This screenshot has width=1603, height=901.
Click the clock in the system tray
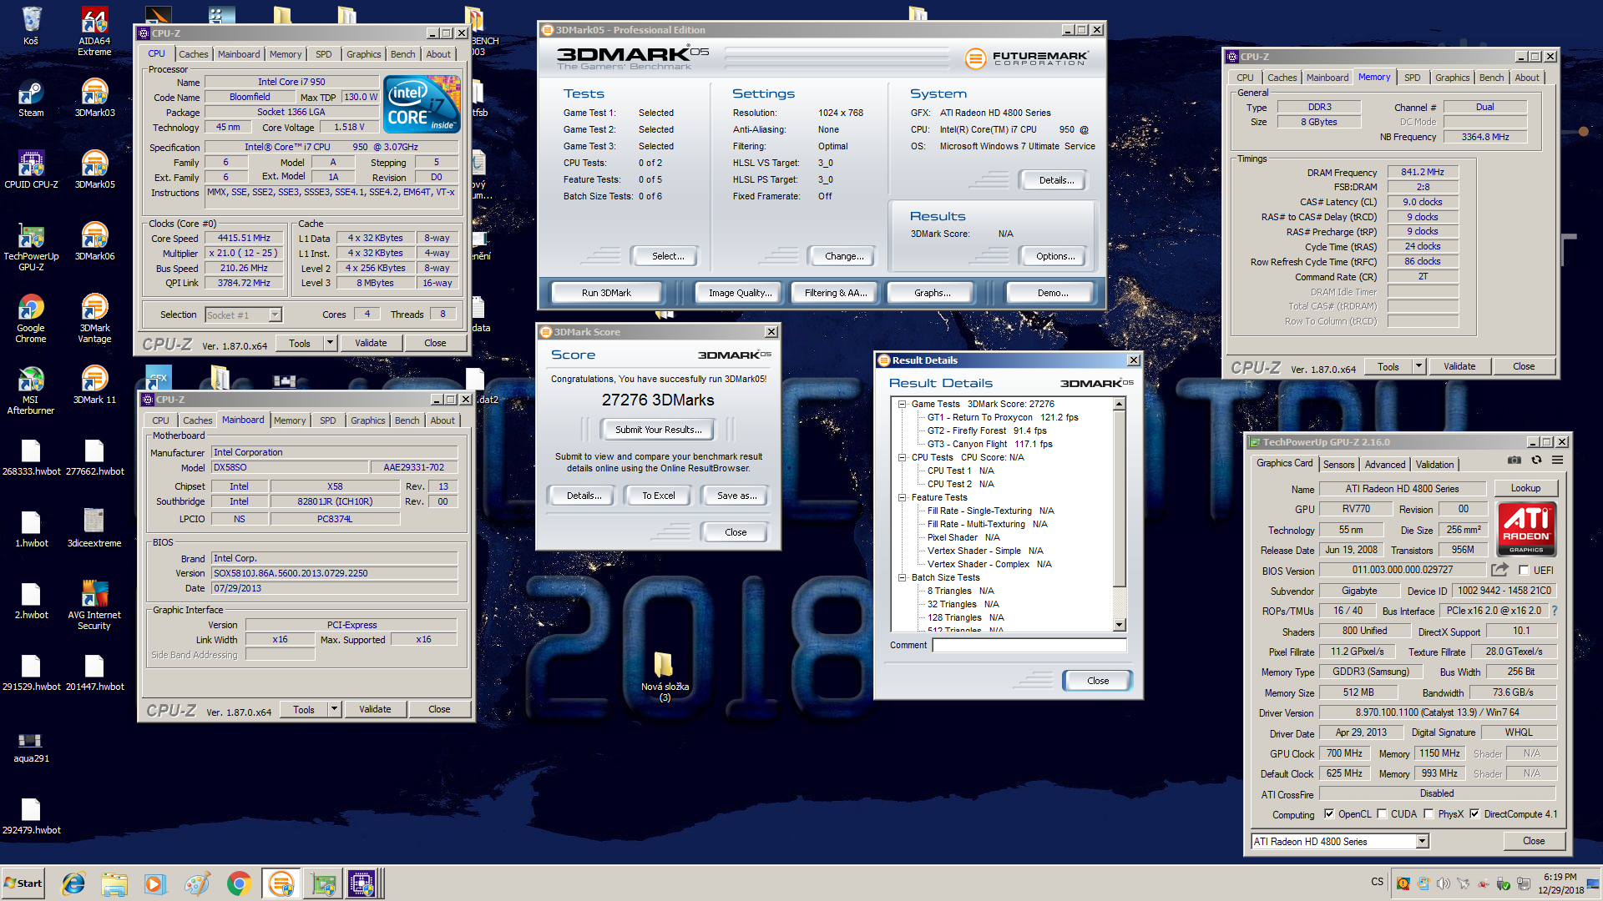pyautogui.click(x=1560, y=883)
